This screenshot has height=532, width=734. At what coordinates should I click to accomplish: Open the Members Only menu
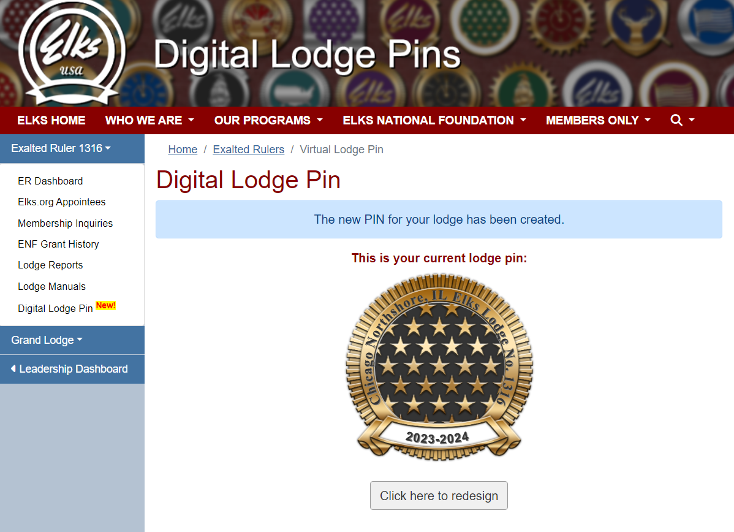(598, 120)
